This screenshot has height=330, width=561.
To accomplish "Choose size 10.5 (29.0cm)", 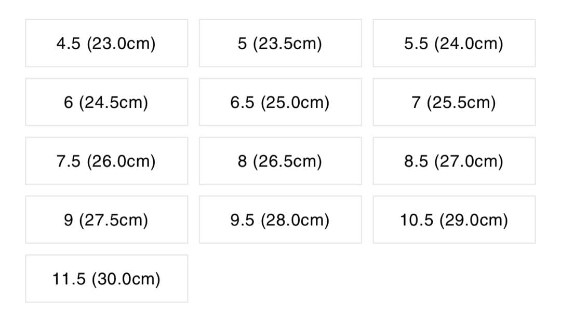I will point(453,220).
